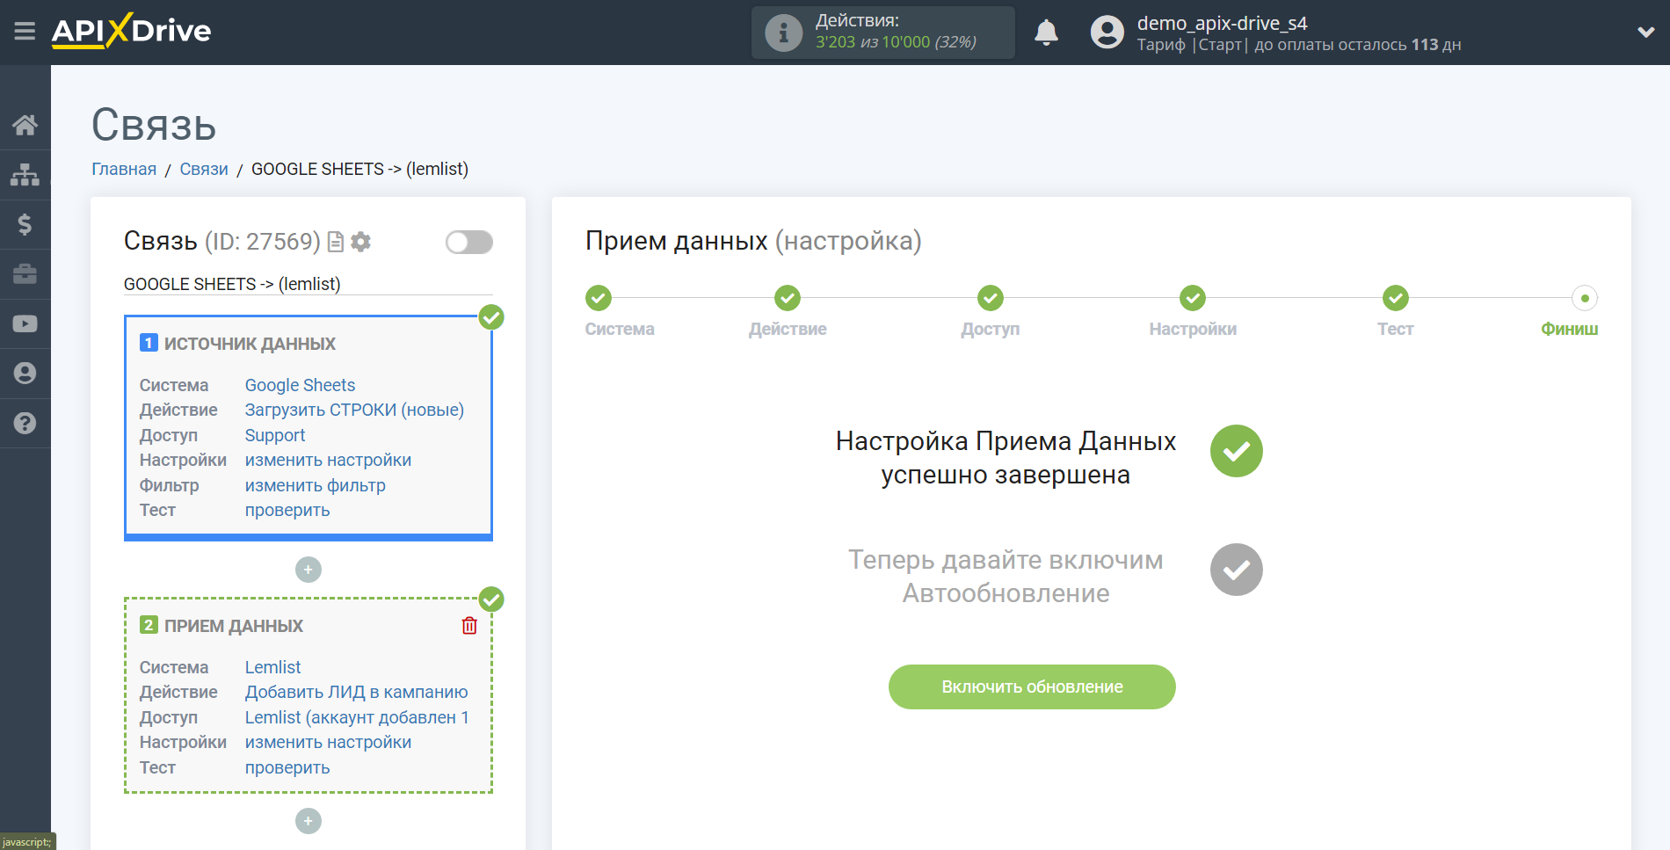
Task: Edit the connection name field
Action: (x=308, y=284)
